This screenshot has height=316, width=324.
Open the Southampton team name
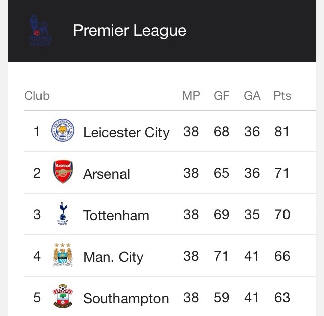[126, 299]
